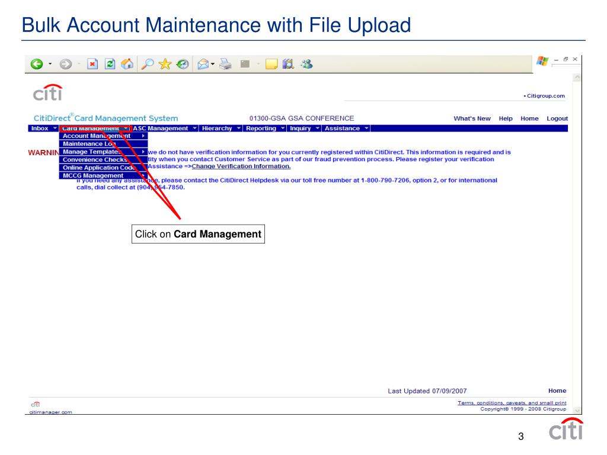The width and height of the screenshot is (607, 455).
Task: Click the Citi logo at page top
Action: 47,93
